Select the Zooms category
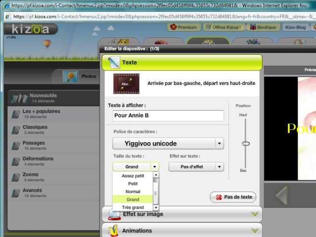316x237 pixels. pos(54,177)
